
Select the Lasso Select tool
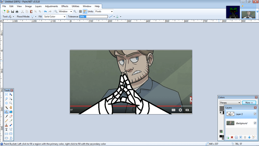click(6, 99)
